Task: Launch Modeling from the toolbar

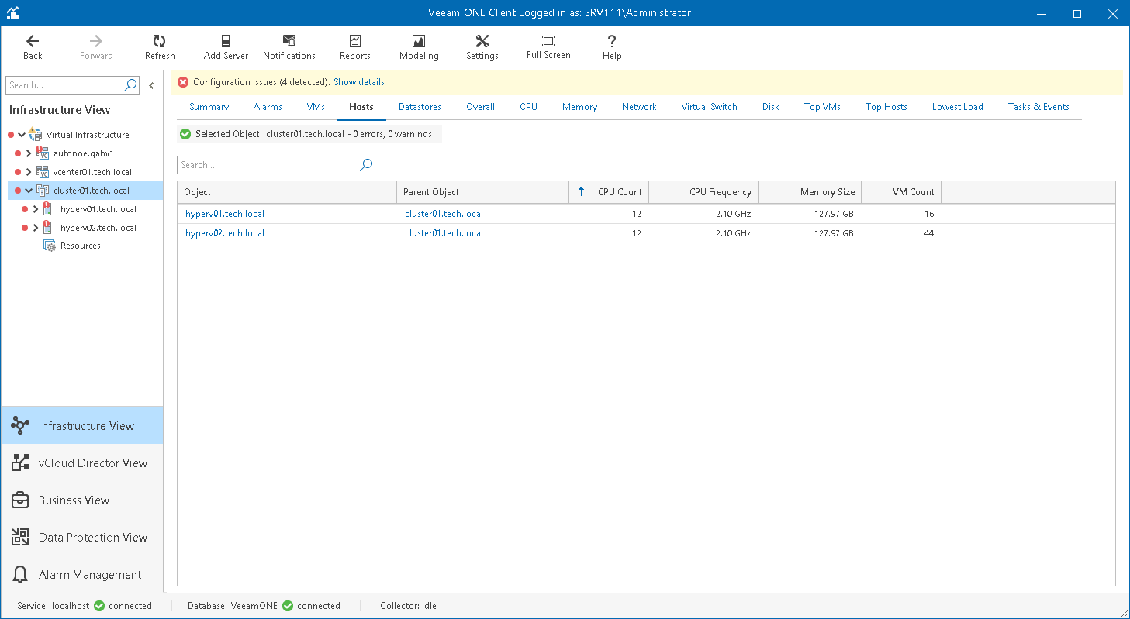Action: click(419, 46)
